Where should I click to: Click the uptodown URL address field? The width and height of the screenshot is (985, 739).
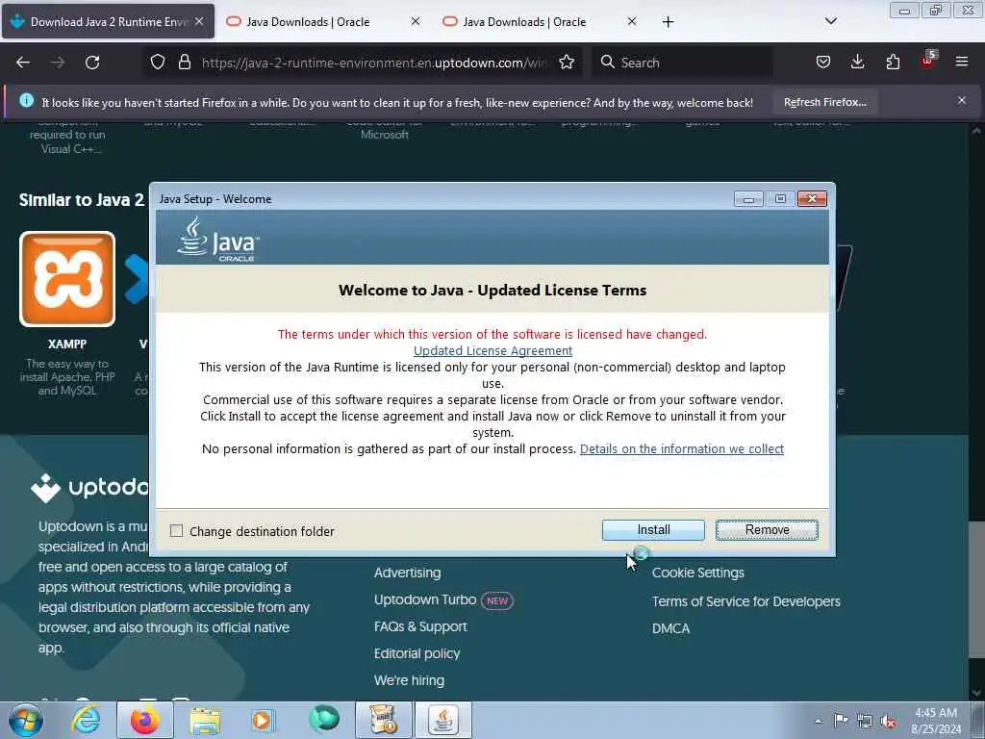coord(374,63)
